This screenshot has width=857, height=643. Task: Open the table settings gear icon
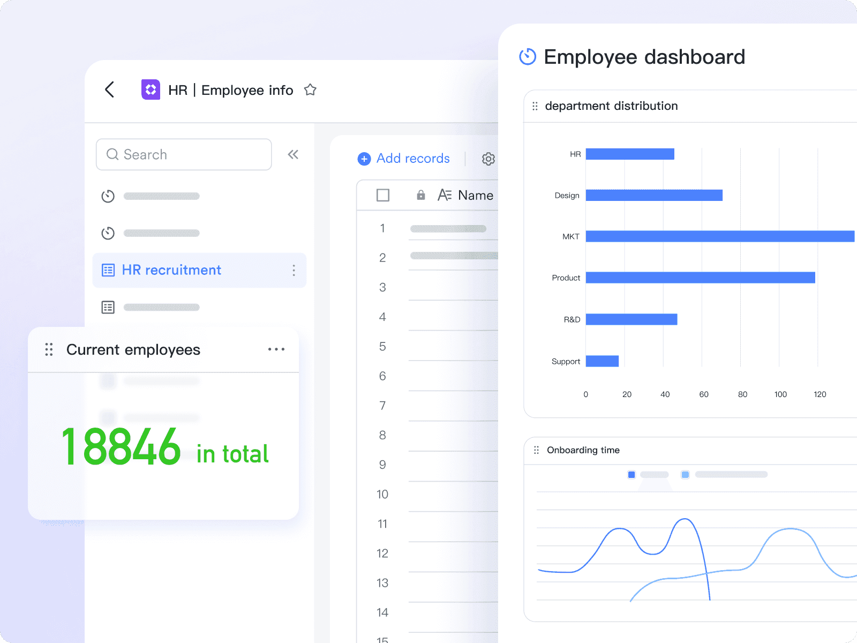tap(488, 159)
